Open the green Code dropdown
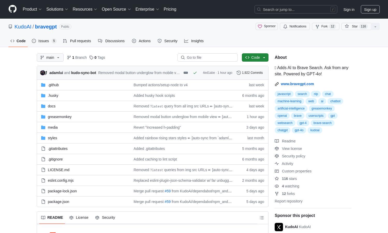Image resolution: width=388 pixels, height=233 pixels. 255,57
